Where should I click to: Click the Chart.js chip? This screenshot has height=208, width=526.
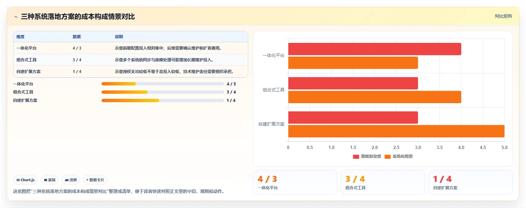25,180
